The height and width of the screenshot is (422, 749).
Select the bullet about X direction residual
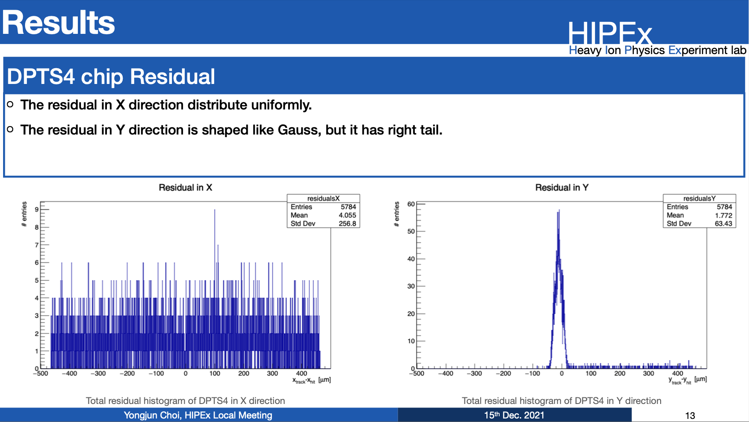pos(166,105)
